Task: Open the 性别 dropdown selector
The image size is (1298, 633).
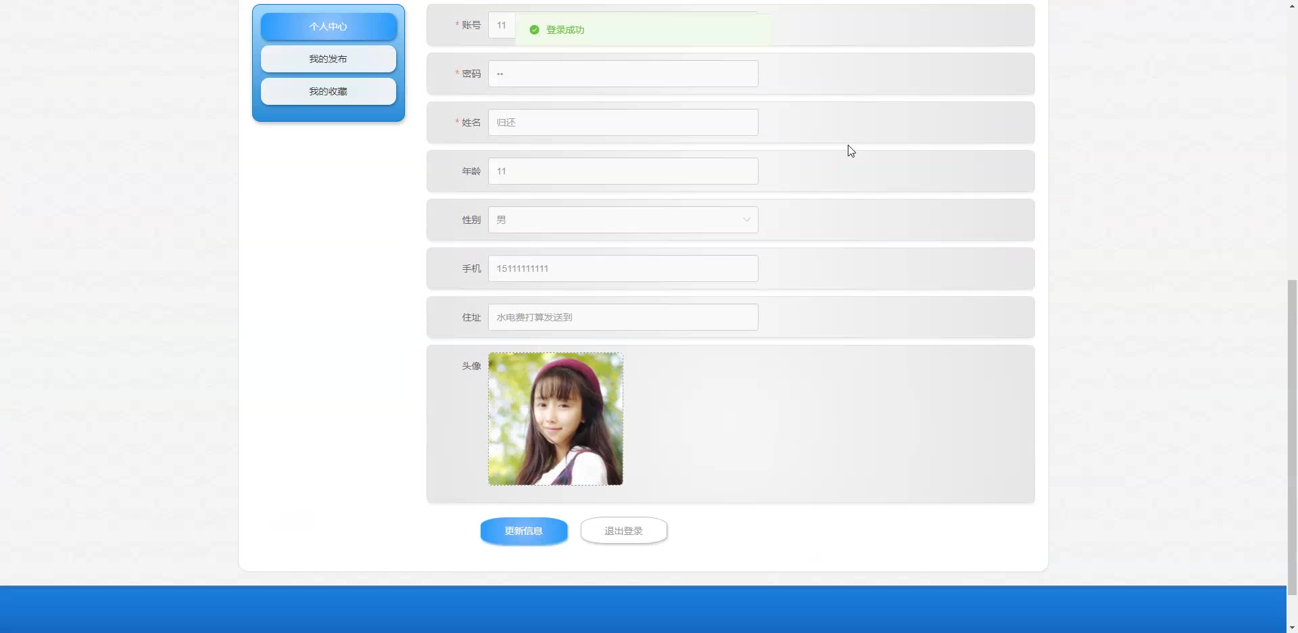Action: [623, 220]
